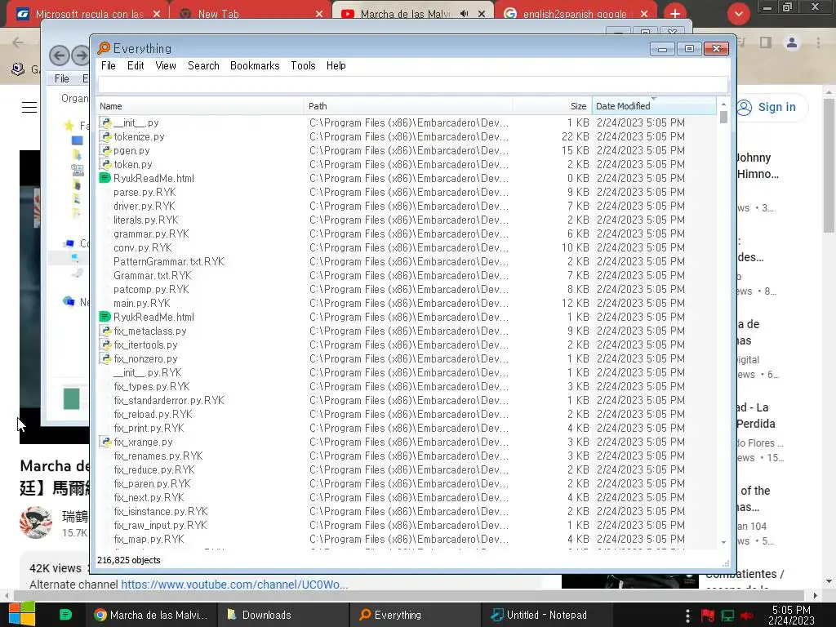Select the fix_raw_input.py.RYK row
Viewport: 836px width, 627px height.
407,525
